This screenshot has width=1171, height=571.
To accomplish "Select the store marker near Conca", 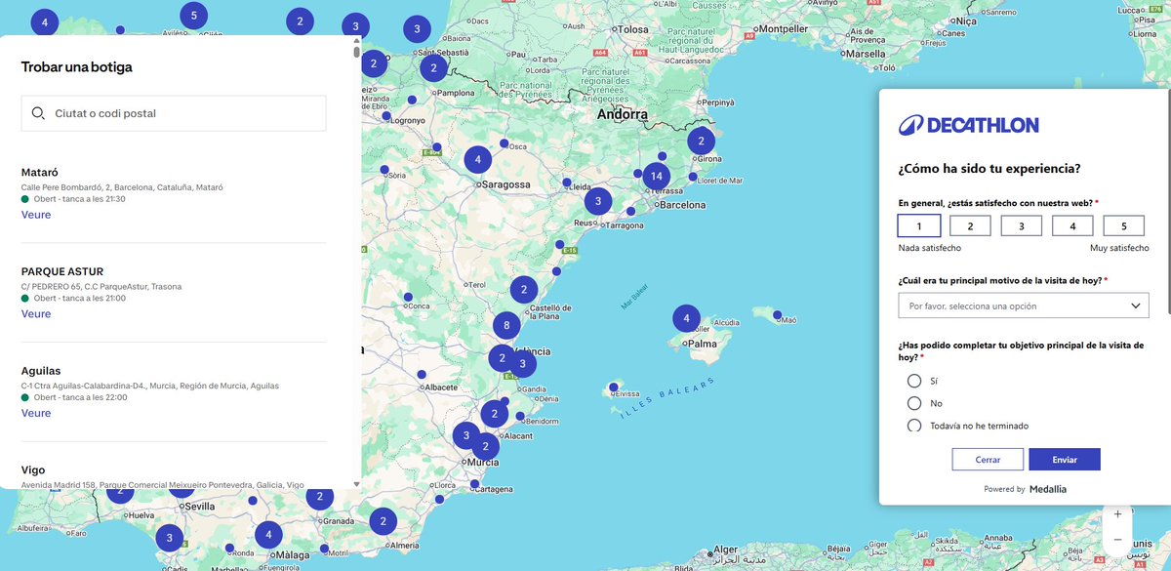I will coord(408,297).
